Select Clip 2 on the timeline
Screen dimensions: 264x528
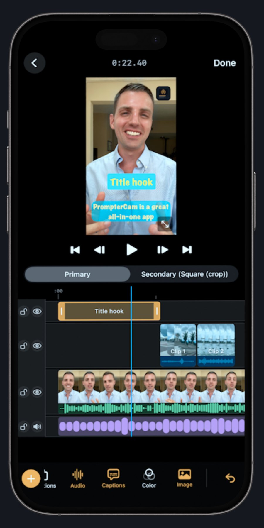coord(216,345)
